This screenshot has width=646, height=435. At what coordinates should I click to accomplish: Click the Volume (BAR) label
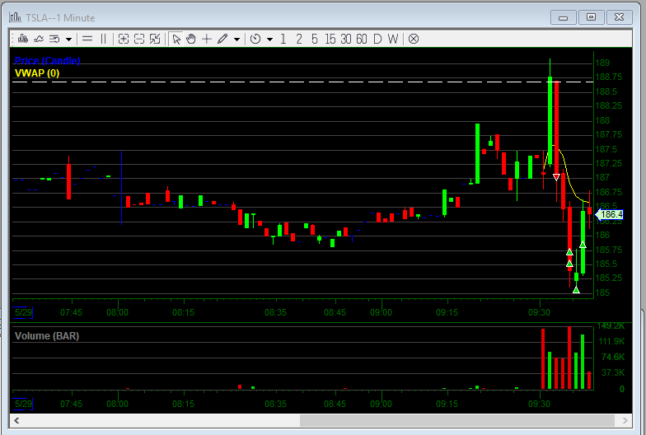46,336
